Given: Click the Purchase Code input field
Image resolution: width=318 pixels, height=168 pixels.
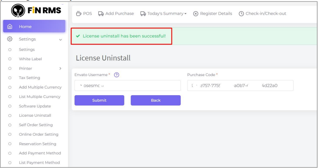Looking at the screenshot, I should (x=240, y=86).
